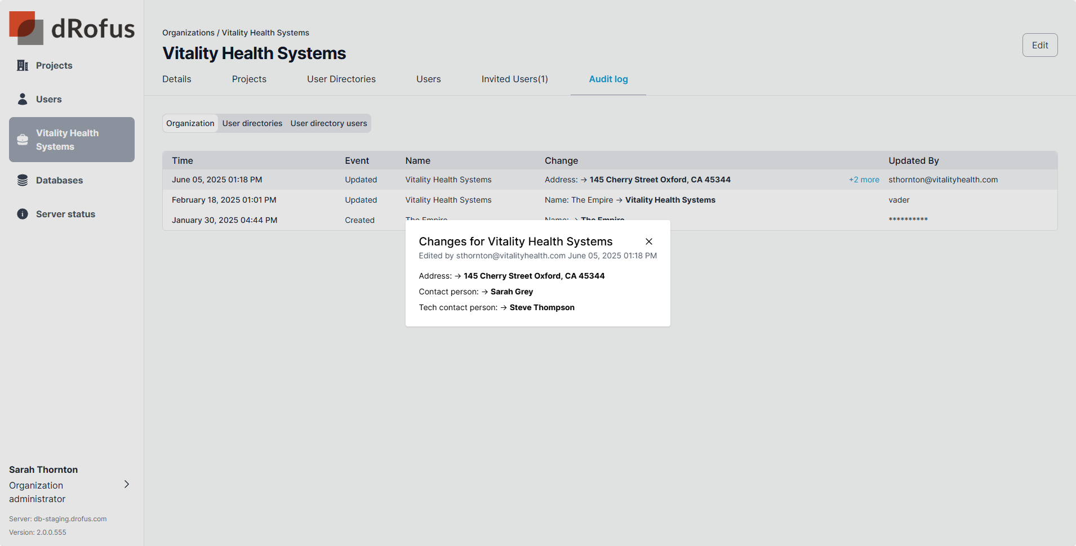Select the Vitality Health Systems briefcase icon
1076x546 pixels.
point(23,140)
